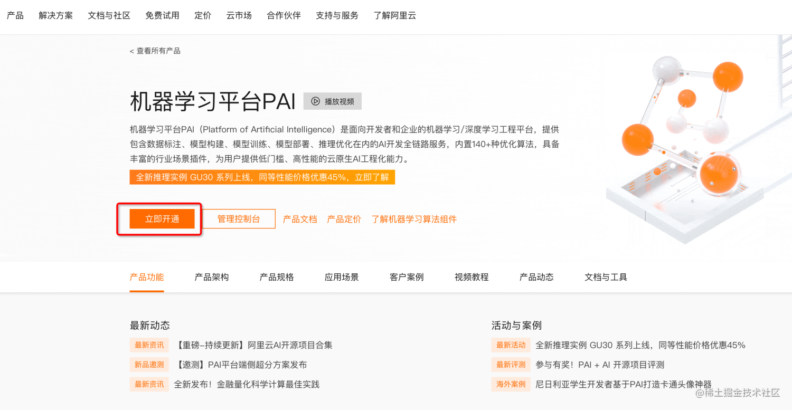Open 参与有奖 PAI + AI 开源项目评测
The image size is (792, 410).
[600, 365]
